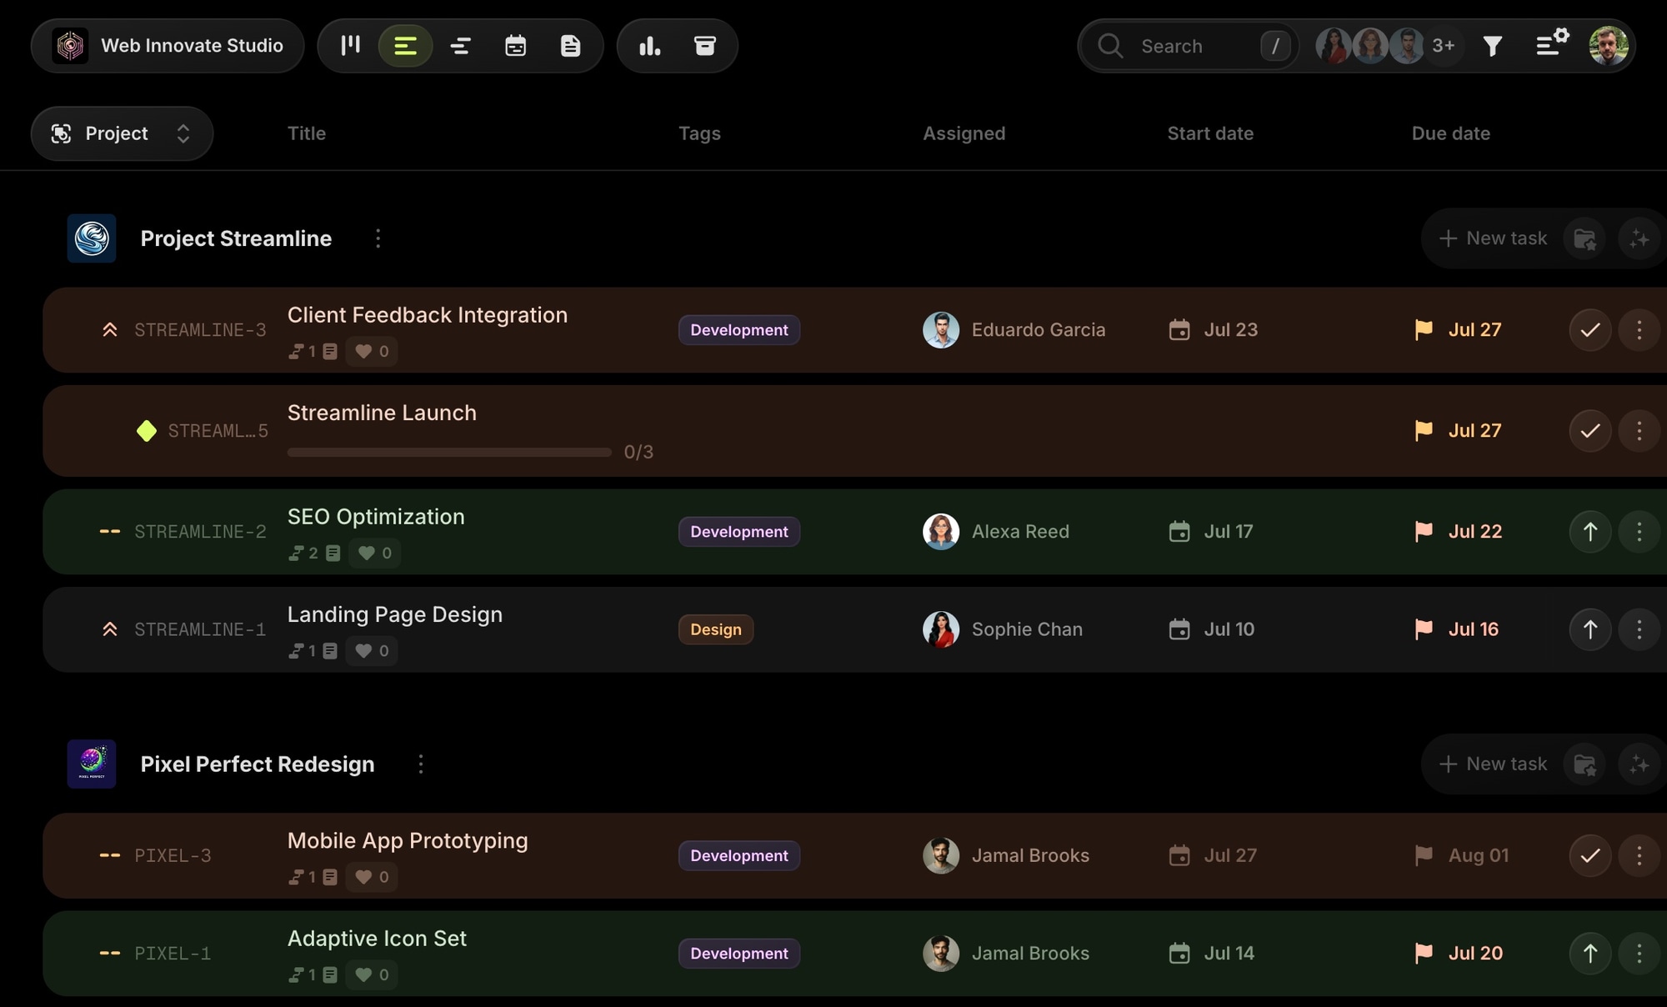Image resolution: width=1667 pixels, height=1007 pixels.
Task: Open more options for Adaptive Icon Set
Action: tap(1639, 953)
